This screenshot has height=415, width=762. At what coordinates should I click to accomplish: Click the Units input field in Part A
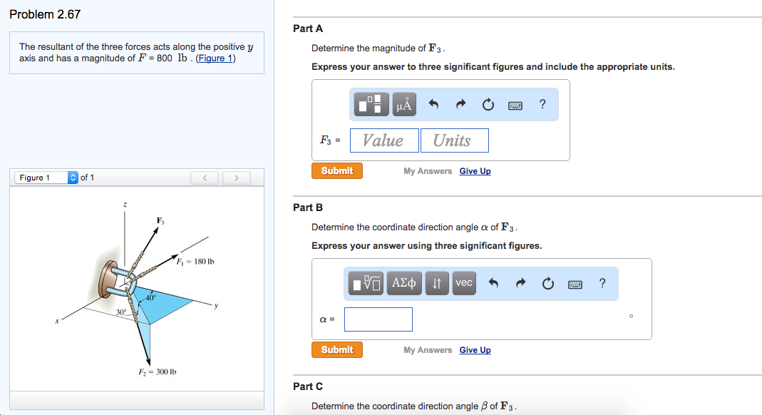pos(454,140)
